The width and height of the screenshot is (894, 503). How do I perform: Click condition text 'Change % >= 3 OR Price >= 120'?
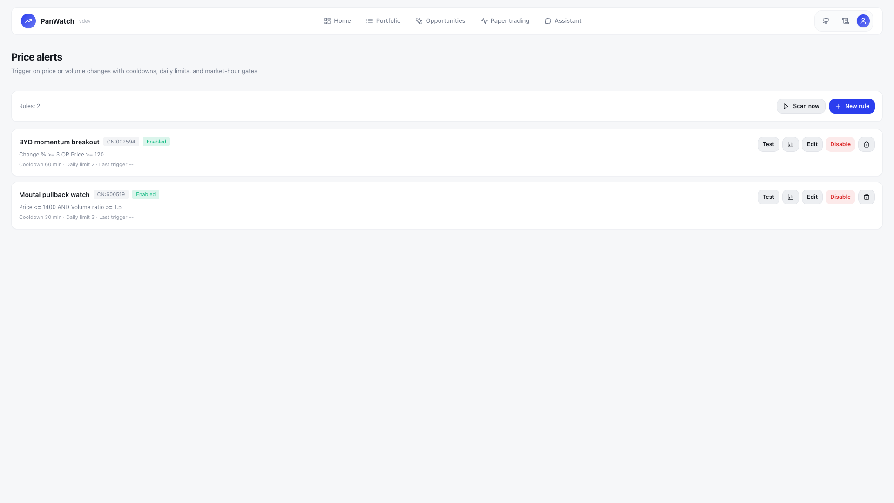click(x=61, y=155)
